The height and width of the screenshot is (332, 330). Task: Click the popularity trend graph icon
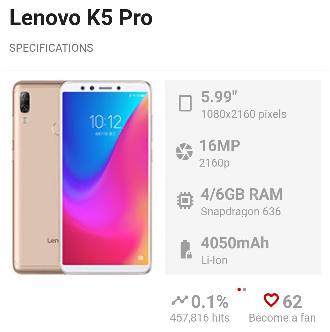click(180, 300)
